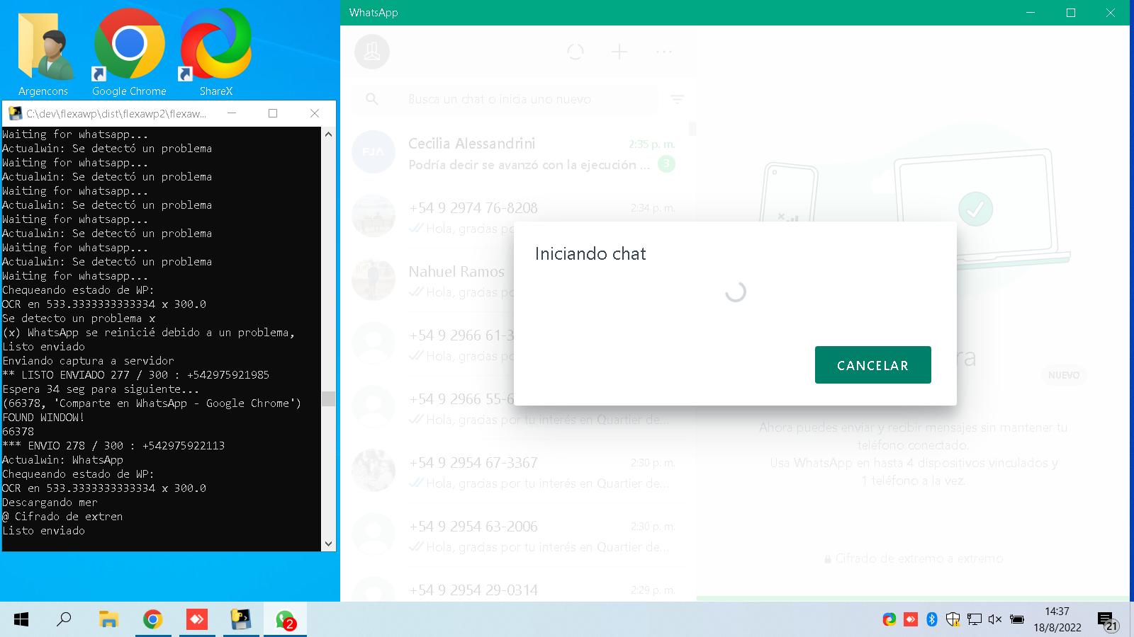Open Bluetooth tray icon

point(932,620)
